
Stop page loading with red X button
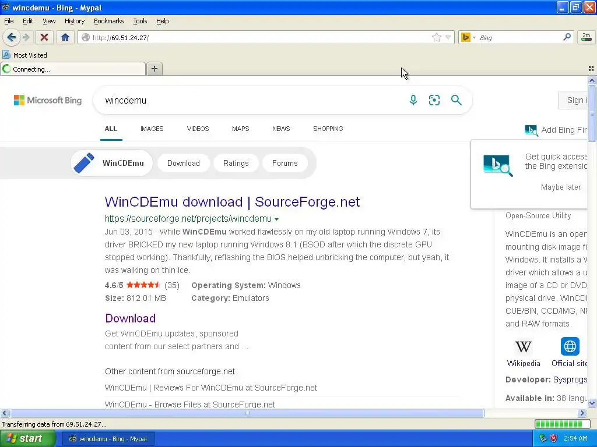tap(44, 37)
